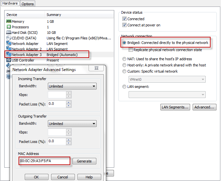Select the Memory device icon
This screenshot has height=181, width=221.
click(9, 21)
